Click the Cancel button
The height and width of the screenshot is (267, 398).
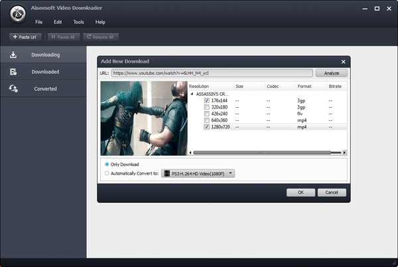click(332, 192)
